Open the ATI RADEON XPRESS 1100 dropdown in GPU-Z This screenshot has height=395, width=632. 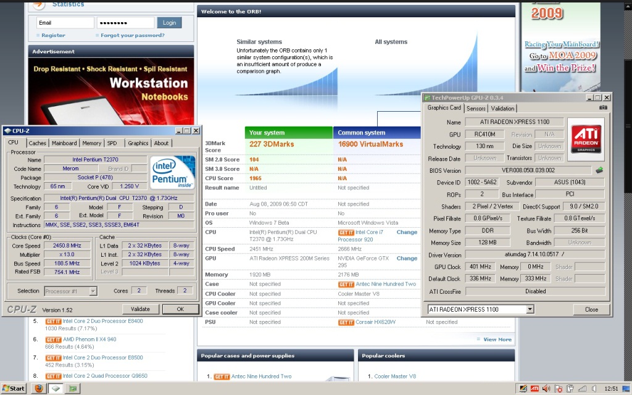pos(530,309)
